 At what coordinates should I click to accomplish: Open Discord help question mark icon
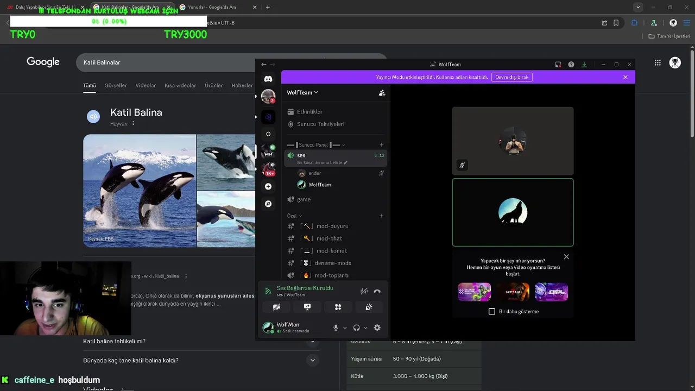571,65
